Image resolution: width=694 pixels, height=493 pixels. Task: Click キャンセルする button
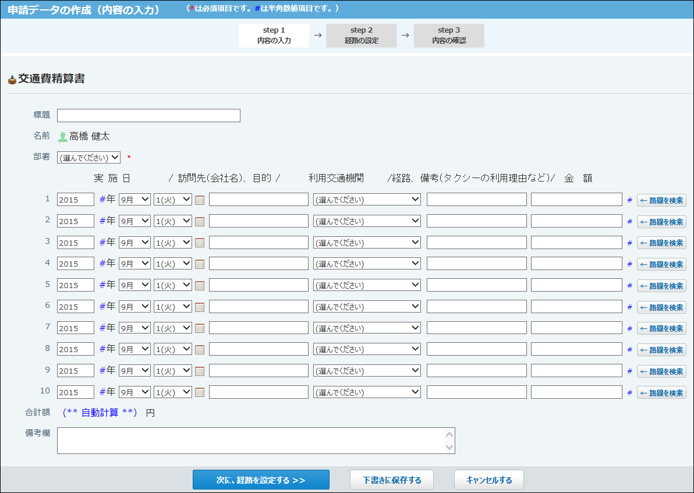pos(488,480)
